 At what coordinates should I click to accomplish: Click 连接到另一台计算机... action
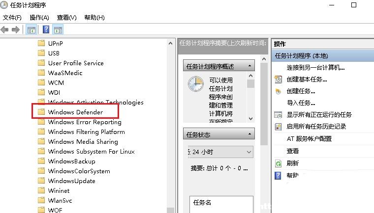(315, 68)
